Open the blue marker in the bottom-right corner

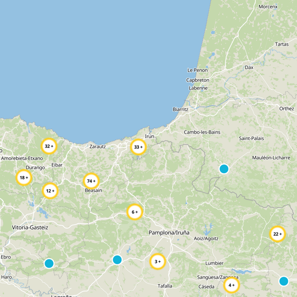(x=284, y=281)
